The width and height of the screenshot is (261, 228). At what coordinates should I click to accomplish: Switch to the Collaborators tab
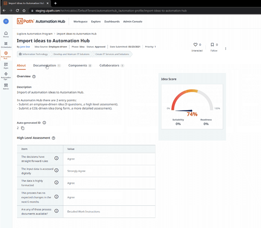click(x=112, y=65)
